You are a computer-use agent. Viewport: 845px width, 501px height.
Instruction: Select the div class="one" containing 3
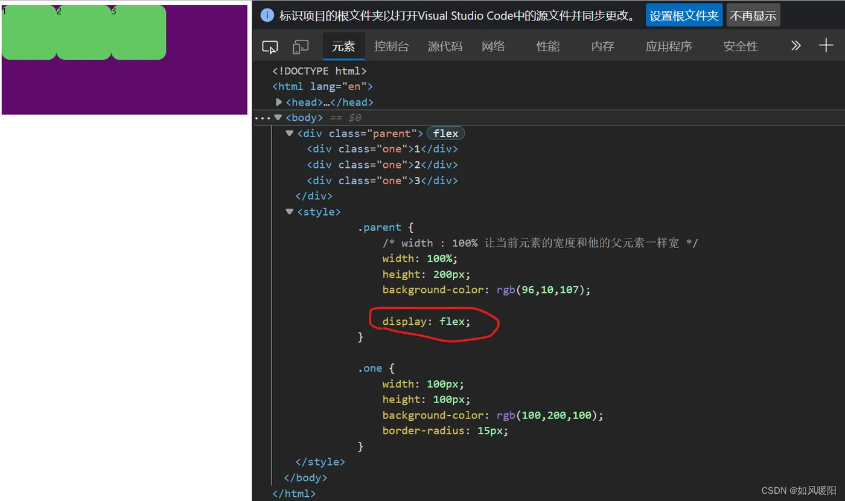pyautogui.click(x=382, y=180)
